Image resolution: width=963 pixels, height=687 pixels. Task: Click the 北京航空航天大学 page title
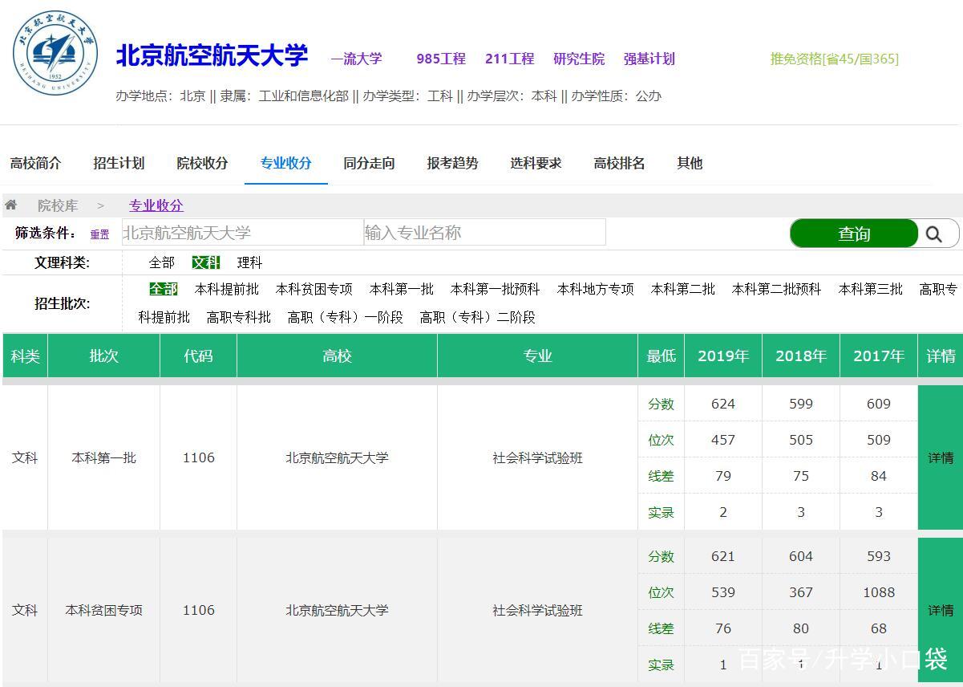[212, 55]
